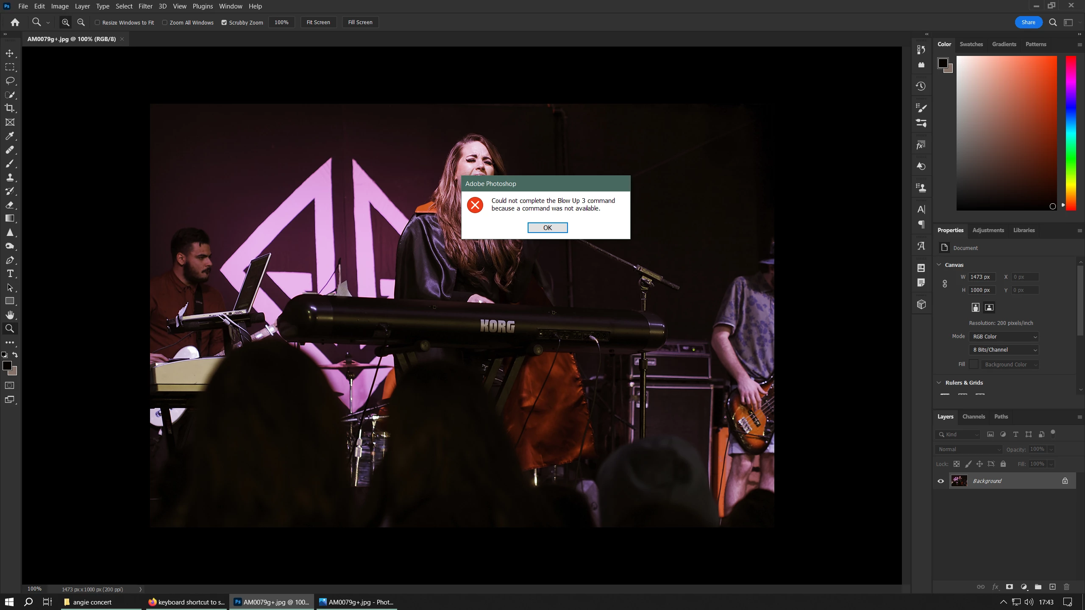Select the Crop tool
The width and height of the screenshot is (1085, 610).
click(x=9, y=108)
